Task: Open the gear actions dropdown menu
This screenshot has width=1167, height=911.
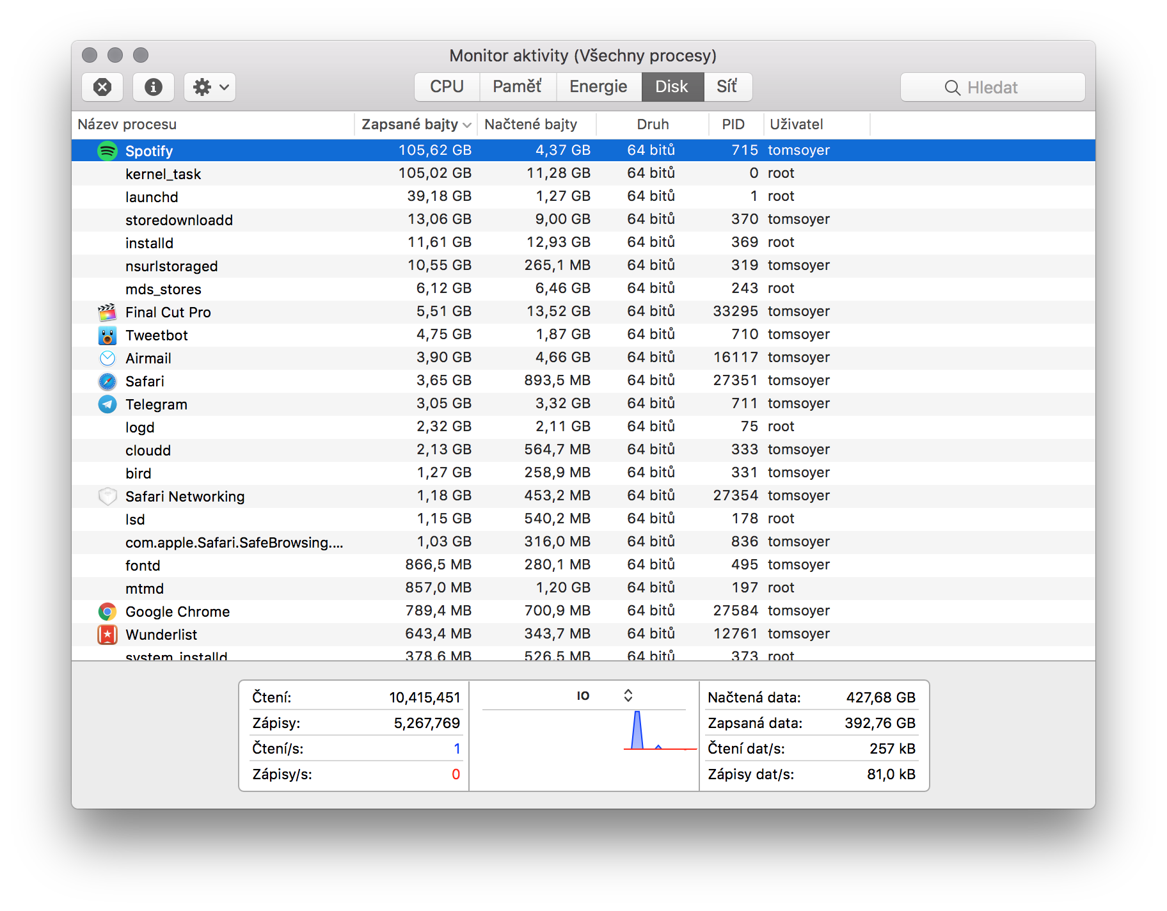Action: [x=210, y=87]
